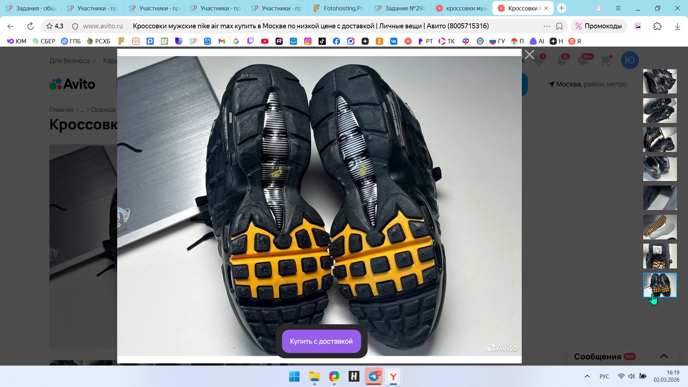The width and height of the screenshot is (688, 387).
Task: Select the first sneaker thumbnail
Action: 660,81
